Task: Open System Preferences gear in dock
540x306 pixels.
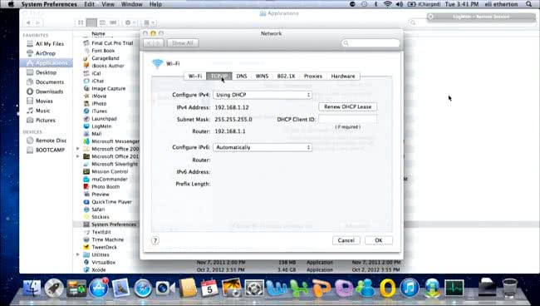Action: point(254,288)
